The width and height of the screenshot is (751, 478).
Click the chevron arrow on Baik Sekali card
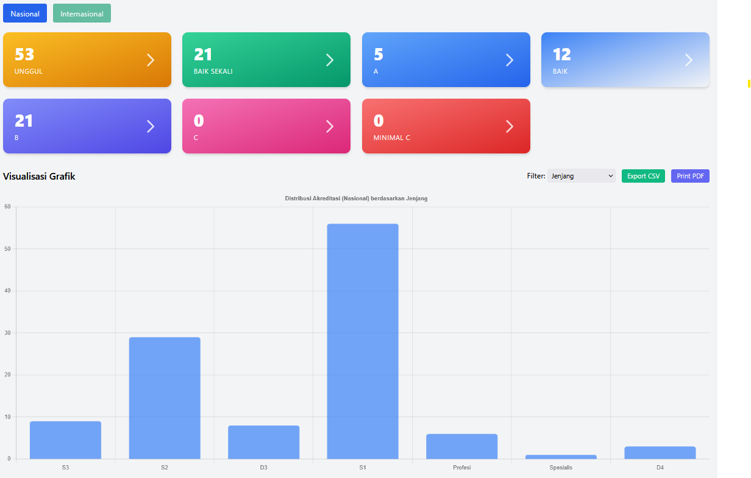point(330,60)
